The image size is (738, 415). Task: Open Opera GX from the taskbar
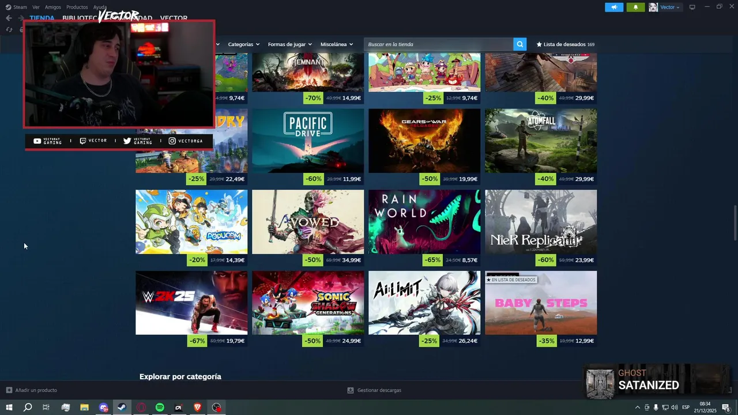tap(141, 408)
